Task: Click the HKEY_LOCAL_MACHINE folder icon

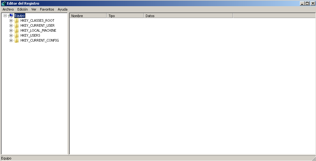Action: point(17,30)
